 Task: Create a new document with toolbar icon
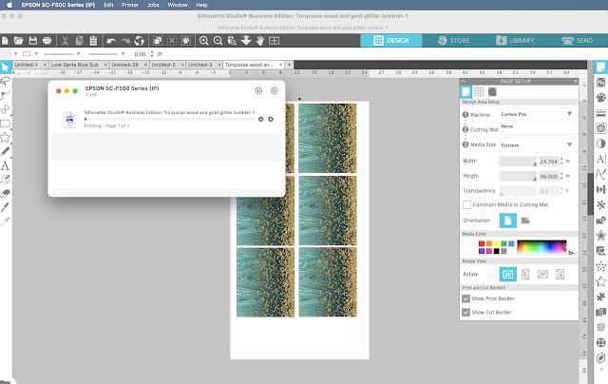coord(5,40)
